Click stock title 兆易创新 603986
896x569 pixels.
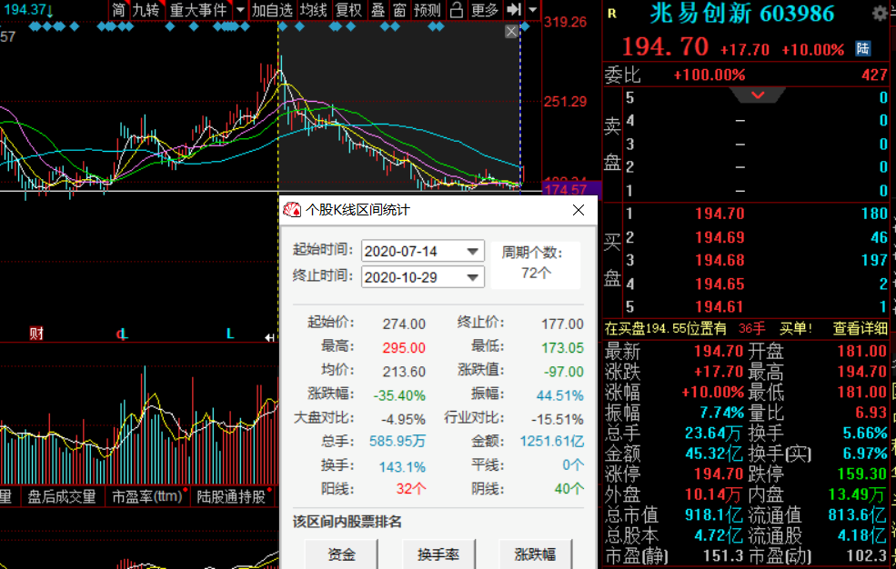(741, 14)
